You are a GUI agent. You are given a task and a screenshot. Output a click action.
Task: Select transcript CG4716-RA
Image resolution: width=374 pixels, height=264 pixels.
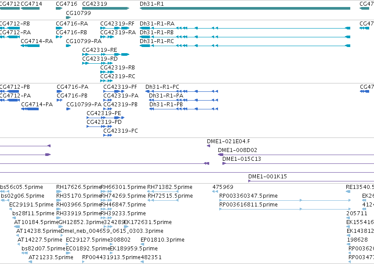[x=59, y=28]
